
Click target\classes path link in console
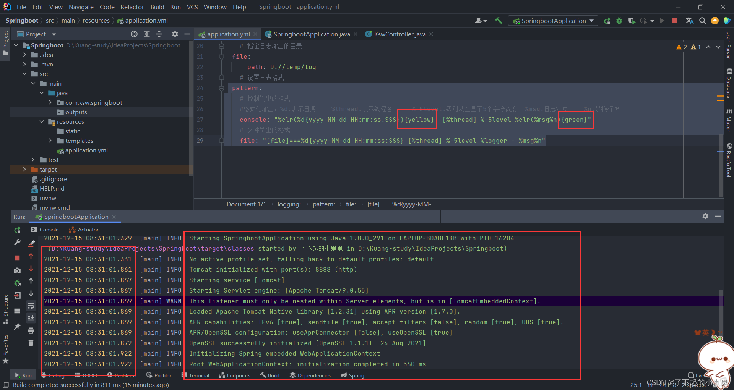(x=152, y=248)
